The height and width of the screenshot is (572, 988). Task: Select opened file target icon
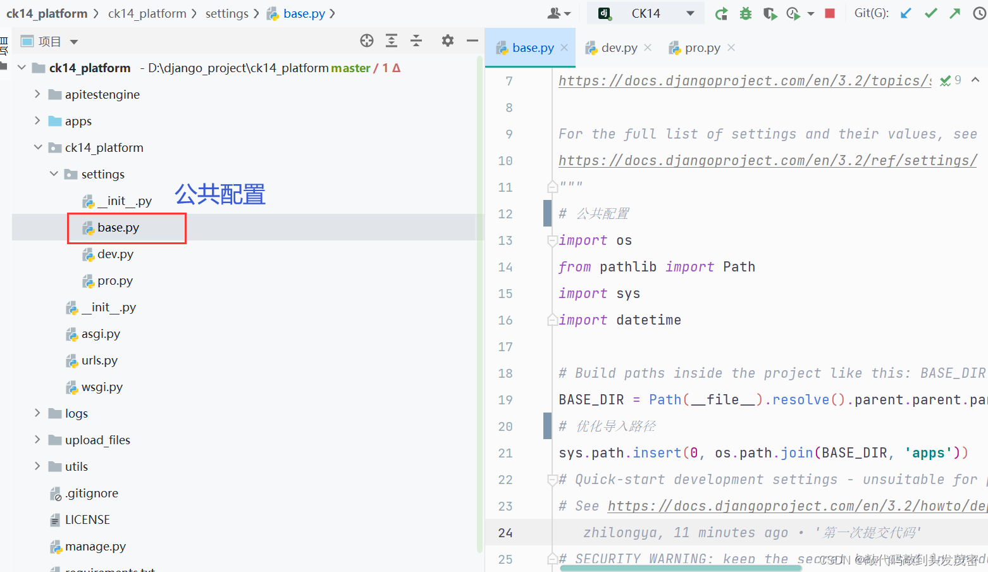pos(367,41)
